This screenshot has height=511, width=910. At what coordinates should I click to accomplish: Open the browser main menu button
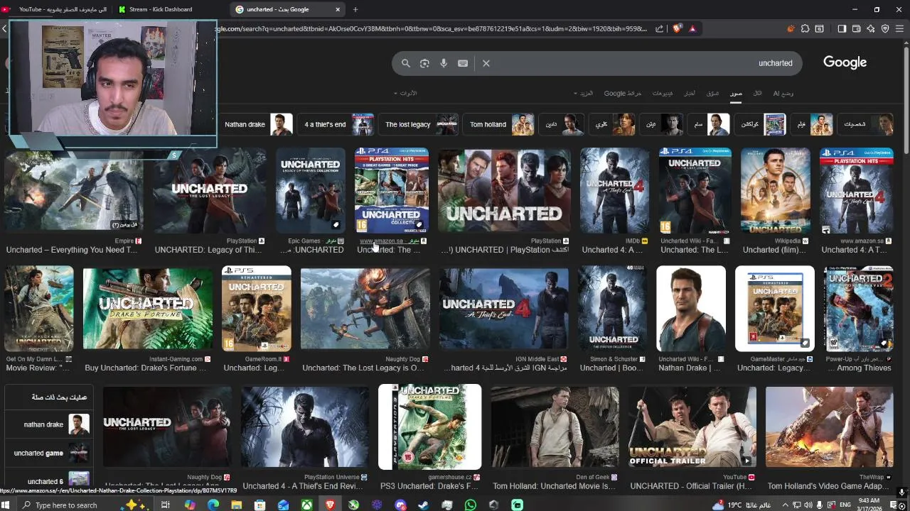(900, 28)
